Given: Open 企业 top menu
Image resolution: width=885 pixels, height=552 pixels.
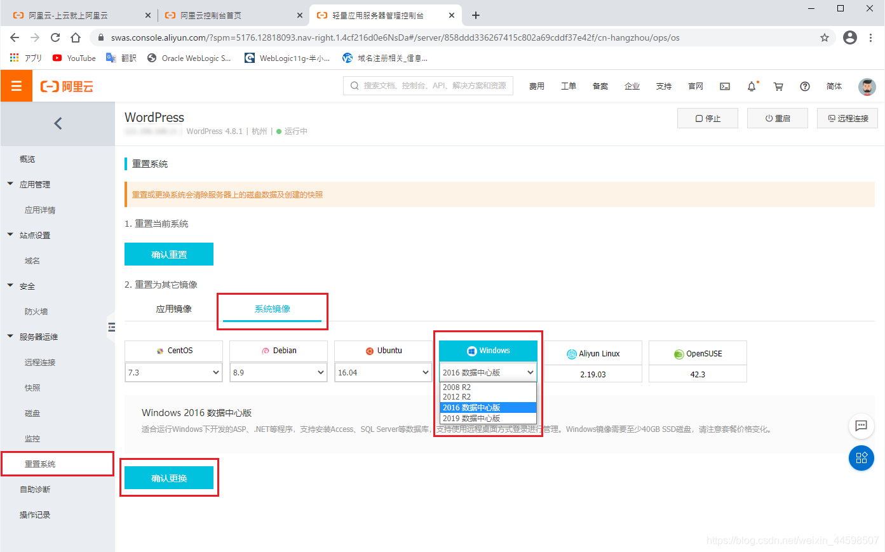Looking at the screenshot, I should tap(632, 86).
